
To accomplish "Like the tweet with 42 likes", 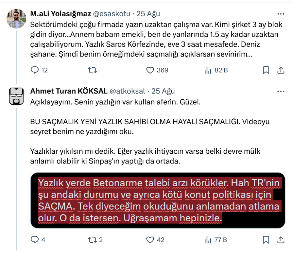I will coord(150,240).
